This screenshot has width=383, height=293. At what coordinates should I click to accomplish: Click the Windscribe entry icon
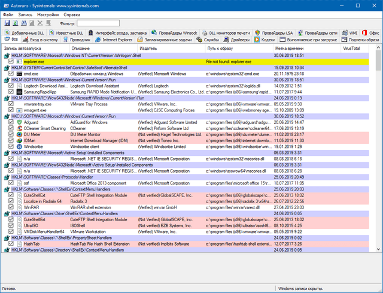point(19,147)
